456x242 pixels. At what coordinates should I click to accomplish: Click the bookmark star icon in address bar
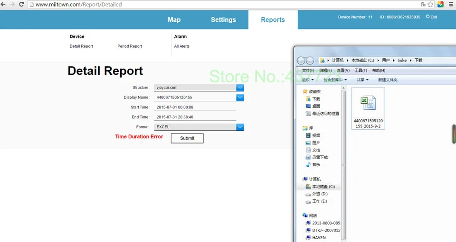(x=430, y=4)
